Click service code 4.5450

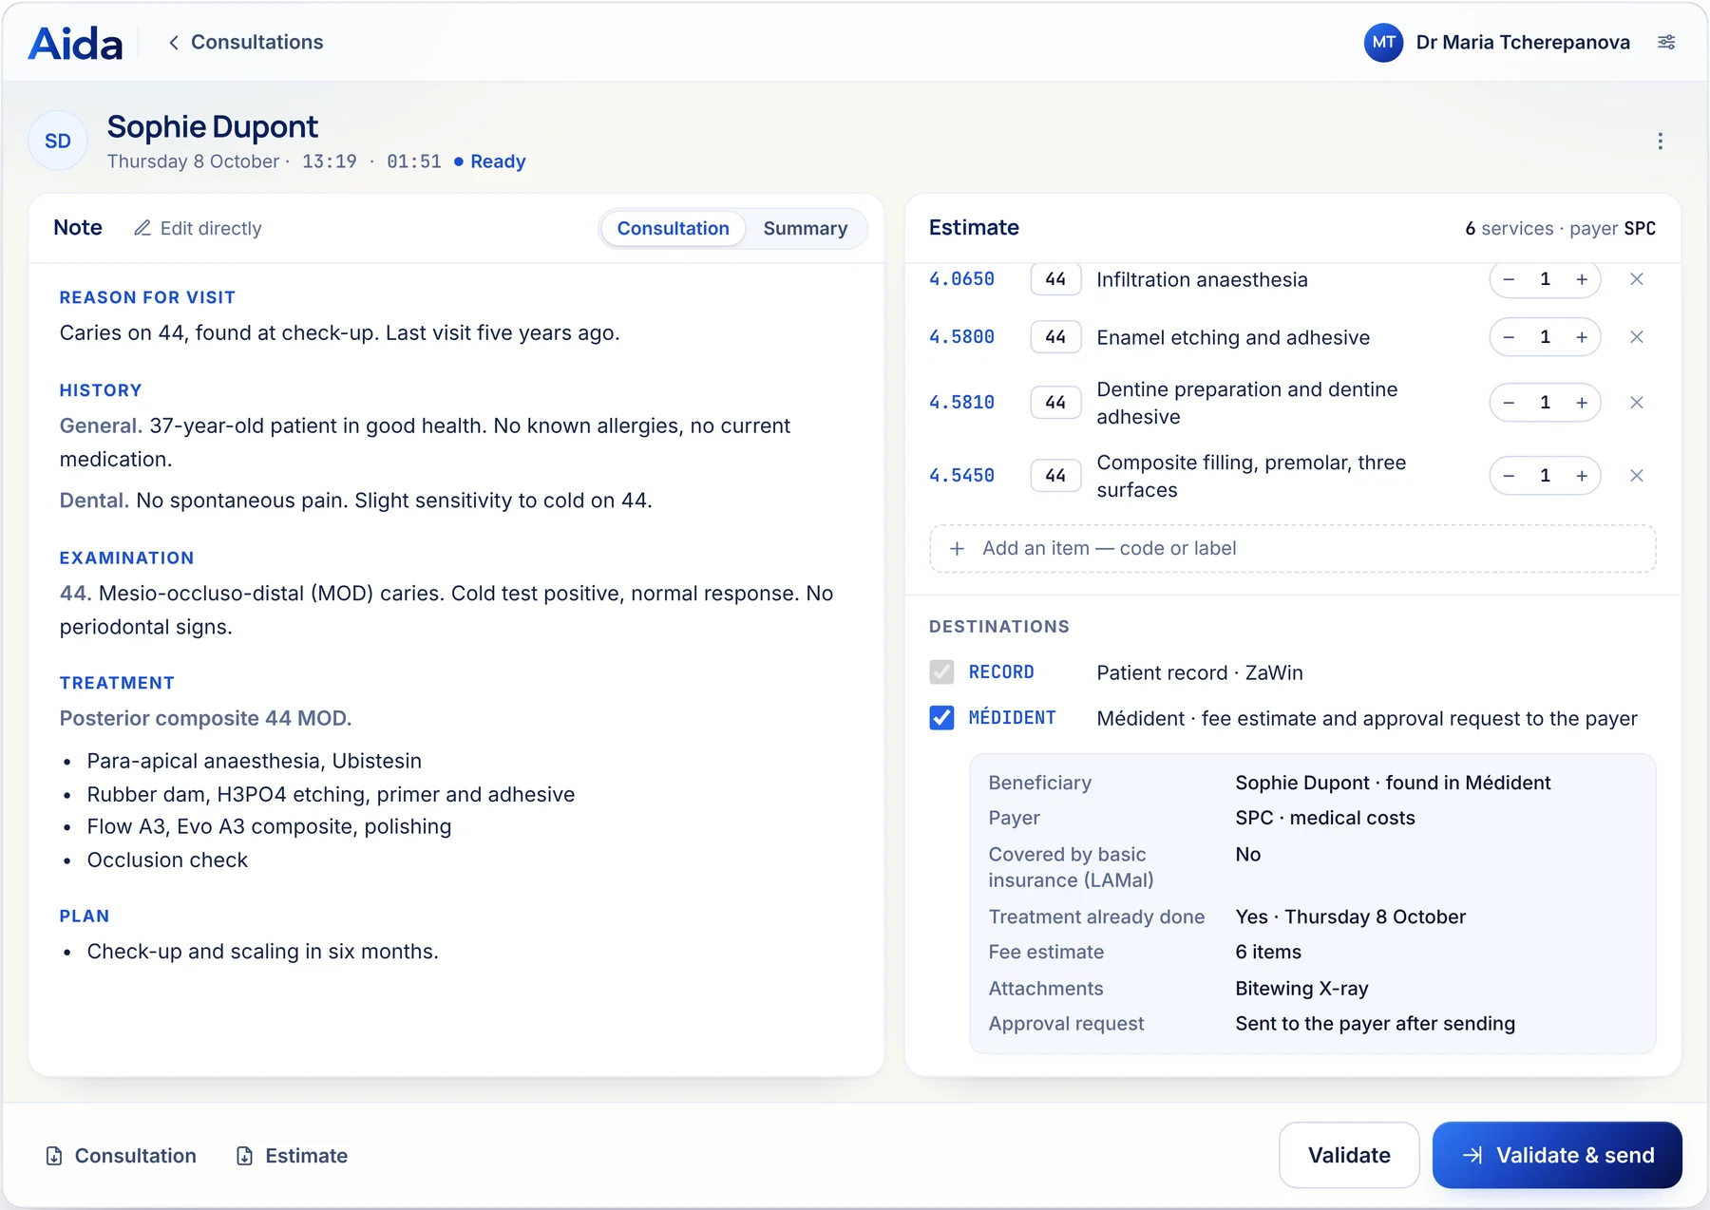[961, 476]
